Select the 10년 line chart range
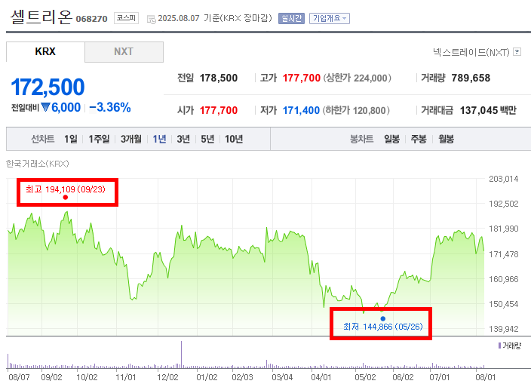The height and width of the screenshot is (387, 531). coord(234,139)
